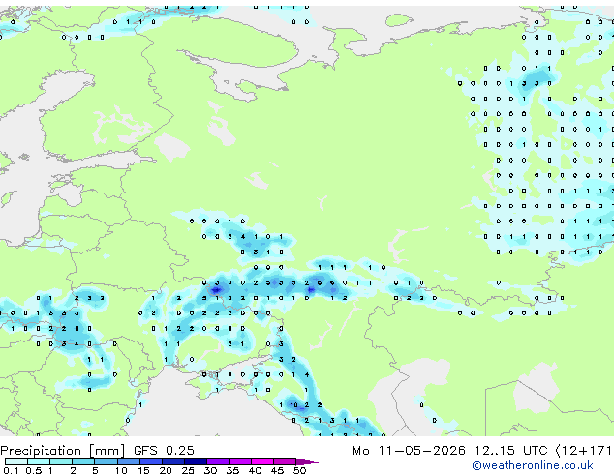Screen dimensions: 614x474
Task: Click the GFS 0.25 model label
Action: [x=164, y=451]
